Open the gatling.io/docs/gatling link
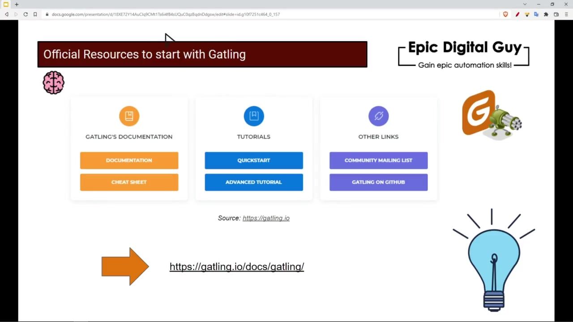 (236, 267)
